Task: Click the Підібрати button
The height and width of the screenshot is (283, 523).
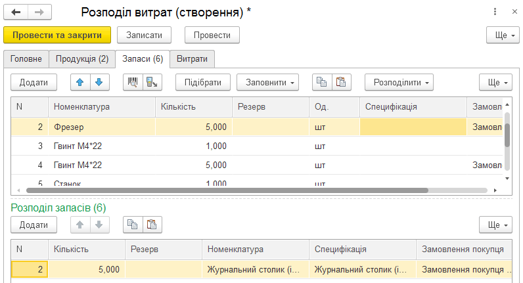Action: point(203,82)
